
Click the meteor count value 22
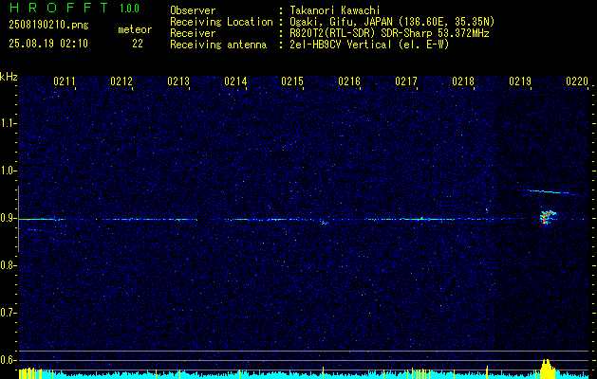(138, 44)
